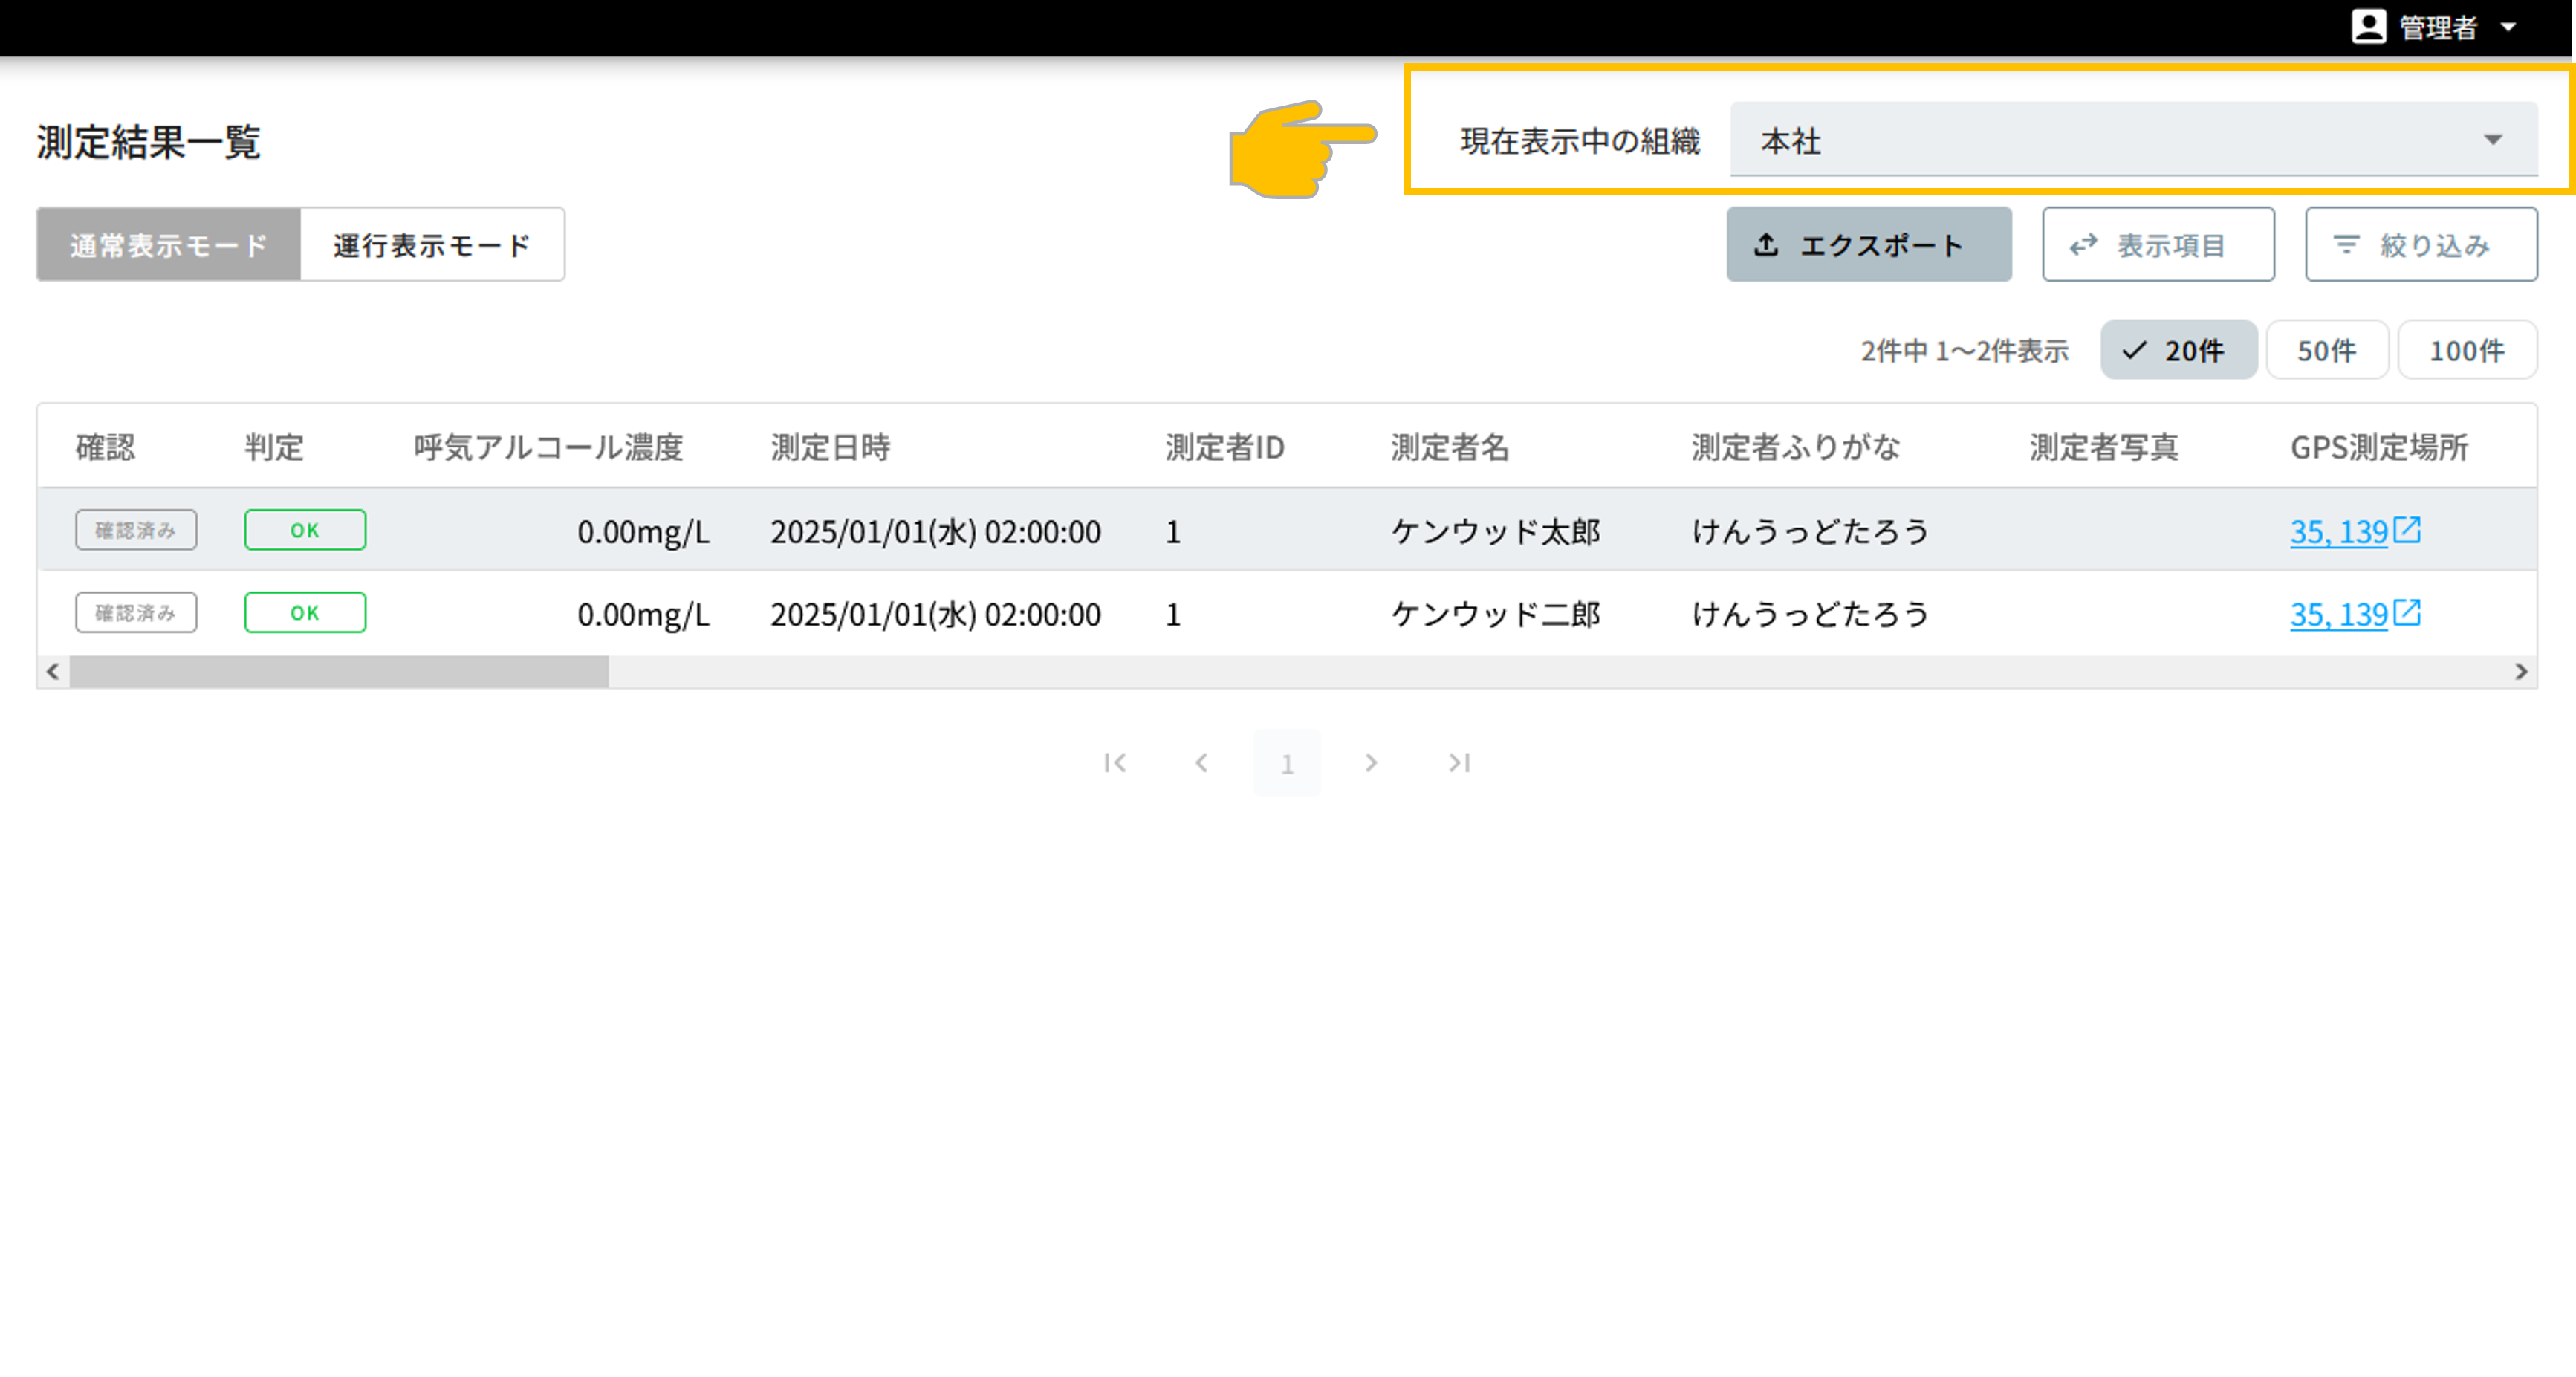Viewport: 2576px width, 1377px height.
Task: Switch to 運行表示モード tab
Action: pos(432,245)
